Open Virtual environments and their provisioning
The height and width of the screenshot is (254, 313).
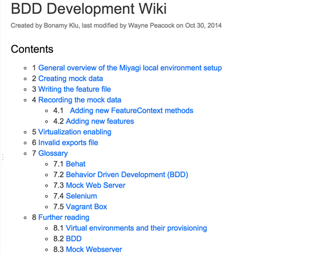coord(137,228)
